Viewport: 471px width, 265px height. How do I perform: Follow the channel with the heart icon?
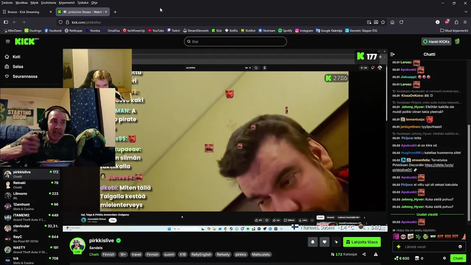[325, 242]
